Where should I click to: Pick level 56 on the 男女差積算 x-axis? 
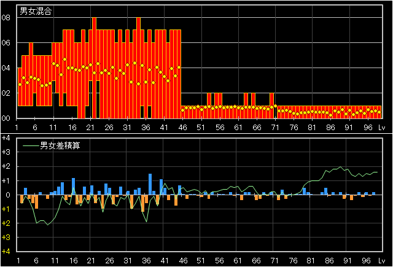coord(219,261)
